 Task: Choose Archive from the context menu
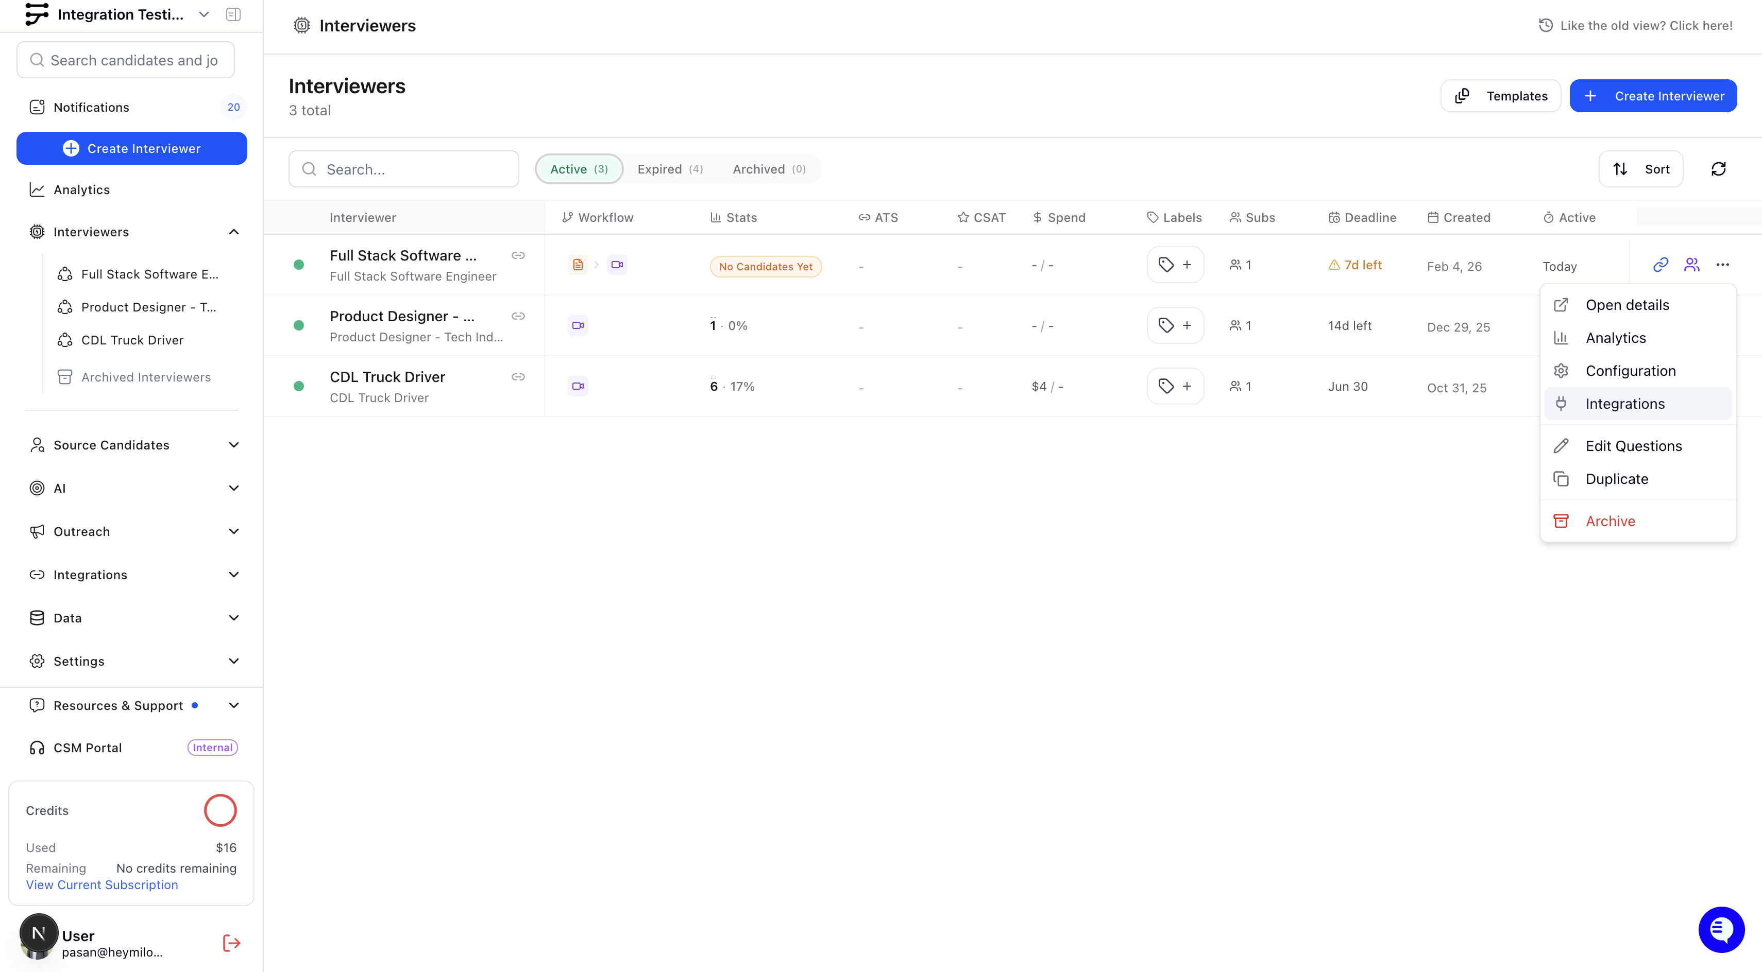(1610, 521)
